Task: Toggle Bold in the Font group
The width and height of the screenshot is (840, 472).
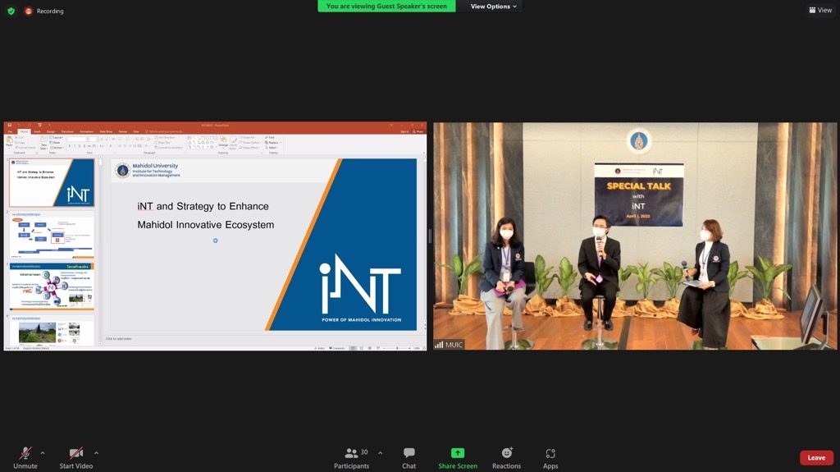Action: 70,146
